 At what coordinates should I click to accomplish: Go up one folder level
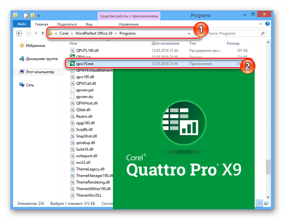(x=43, y=33)
